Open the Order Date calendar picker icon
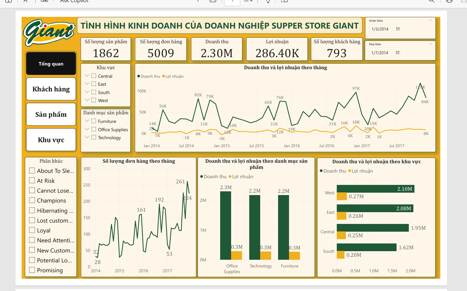 [398, 29]
